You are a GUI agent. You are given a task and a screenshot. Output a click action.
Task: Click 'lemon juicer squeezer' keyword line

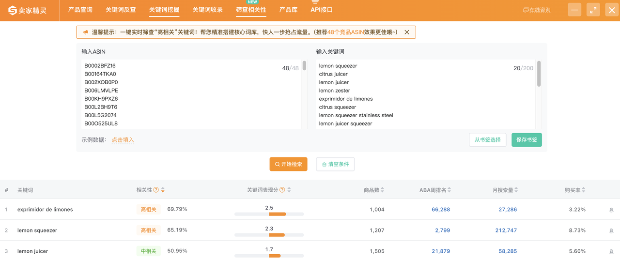pos(346,123)
